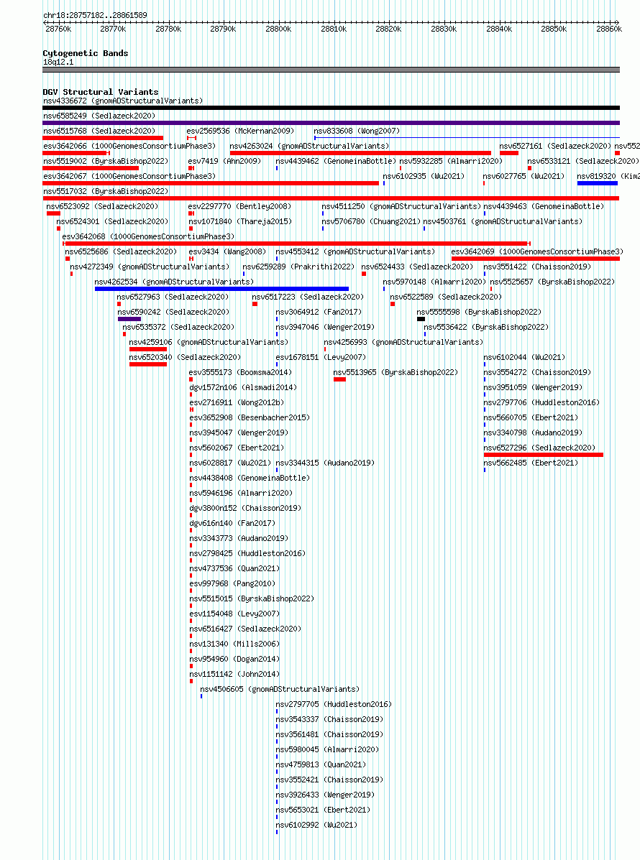Select the esv2569536 (McKernan2009) variant label
The width and height of the screenshot is (640, 860).
pos(240,131)
